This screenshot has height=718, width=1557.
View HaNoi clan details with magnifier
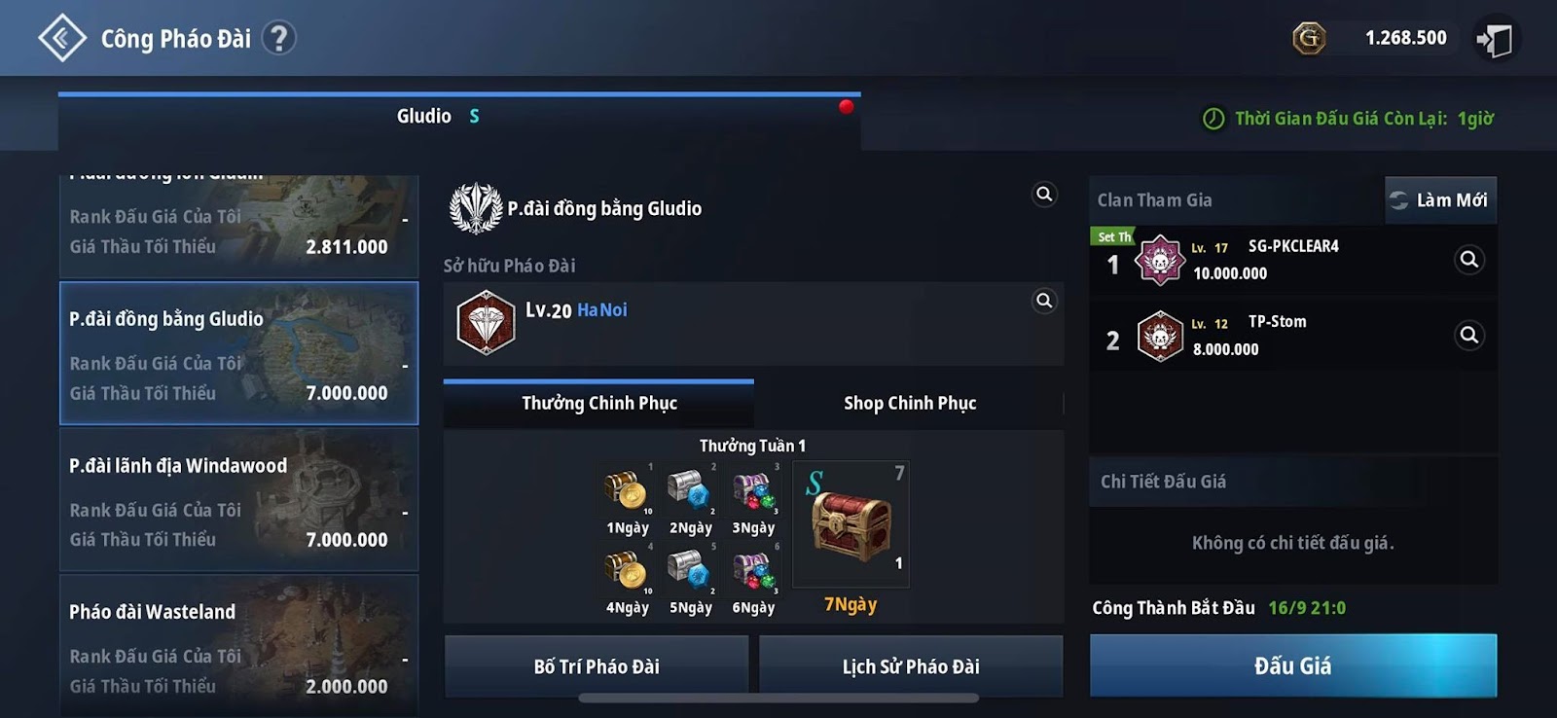click(x=1044, y=301)
